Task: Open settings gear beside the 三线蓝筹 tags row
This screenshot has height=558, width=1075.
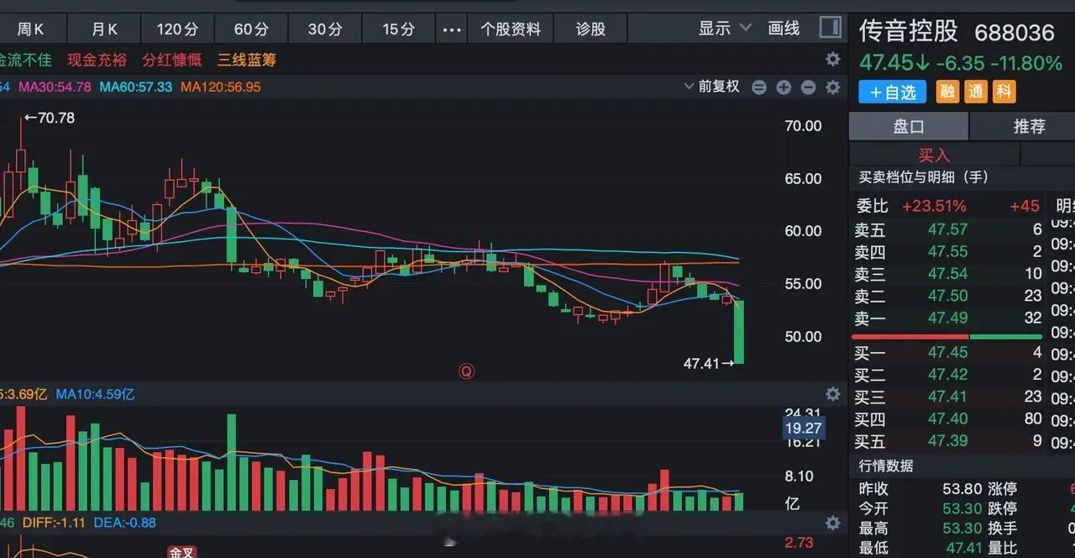Action: point(832,60)
